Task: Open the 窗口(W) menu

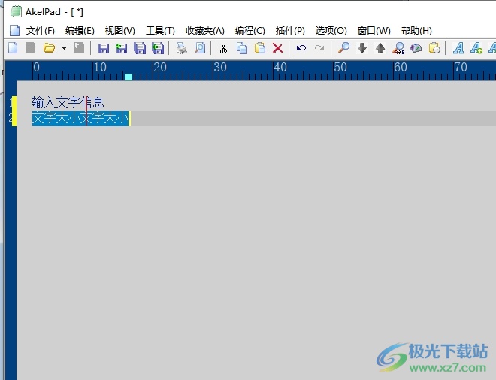Action: click(x=374, y=31)
